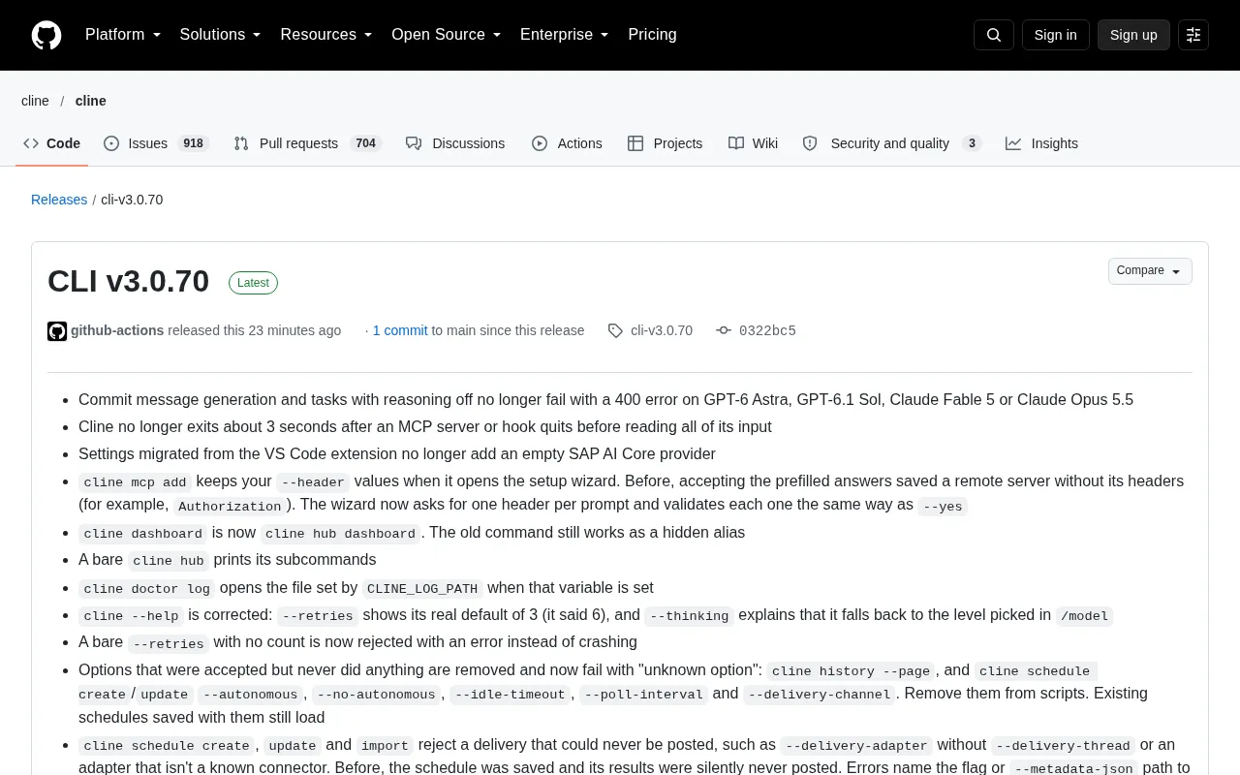Click the Discussions speech-bubble icon
The image size is (1240, 775).
(x=414, y=143)
